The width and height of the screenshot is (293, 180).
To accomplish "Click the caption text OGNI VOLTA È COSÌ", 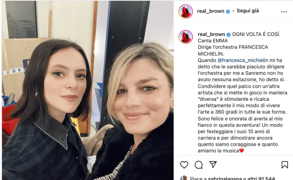I will [x=256, y=34].
